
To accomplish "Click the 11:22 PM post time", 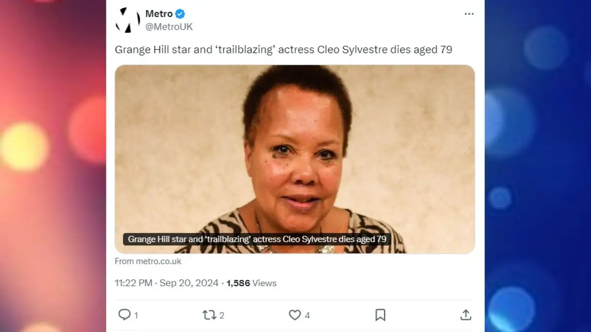I will coord(133,283).
